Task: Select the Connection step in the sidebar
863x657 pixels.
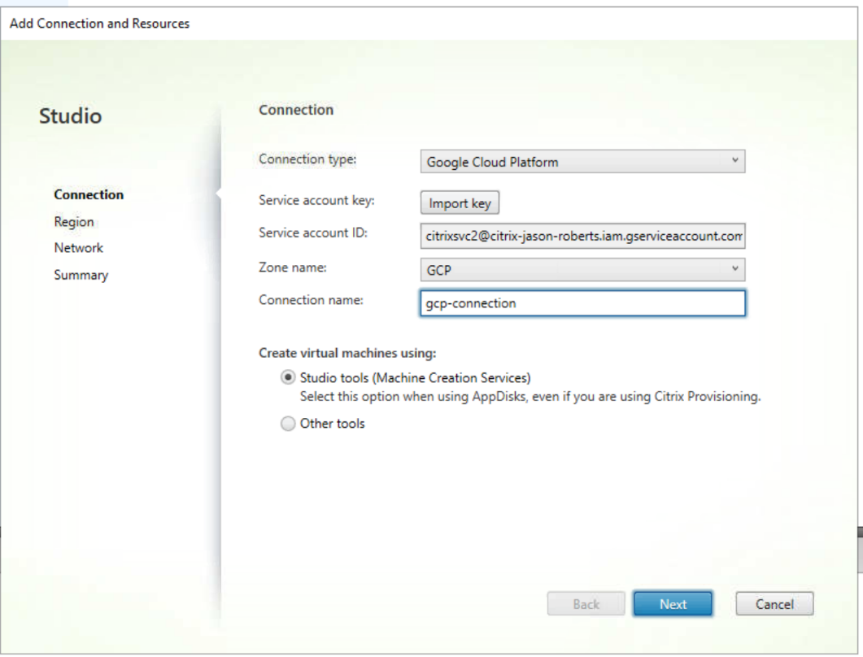Action: pos(89,194)
